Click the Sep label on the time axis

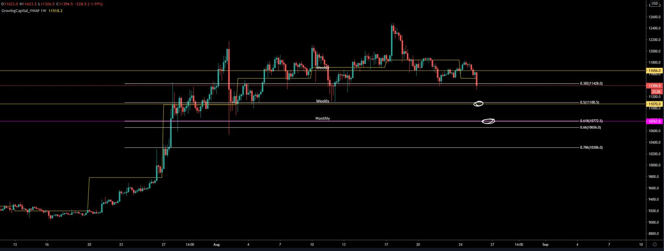click(545, 245)
